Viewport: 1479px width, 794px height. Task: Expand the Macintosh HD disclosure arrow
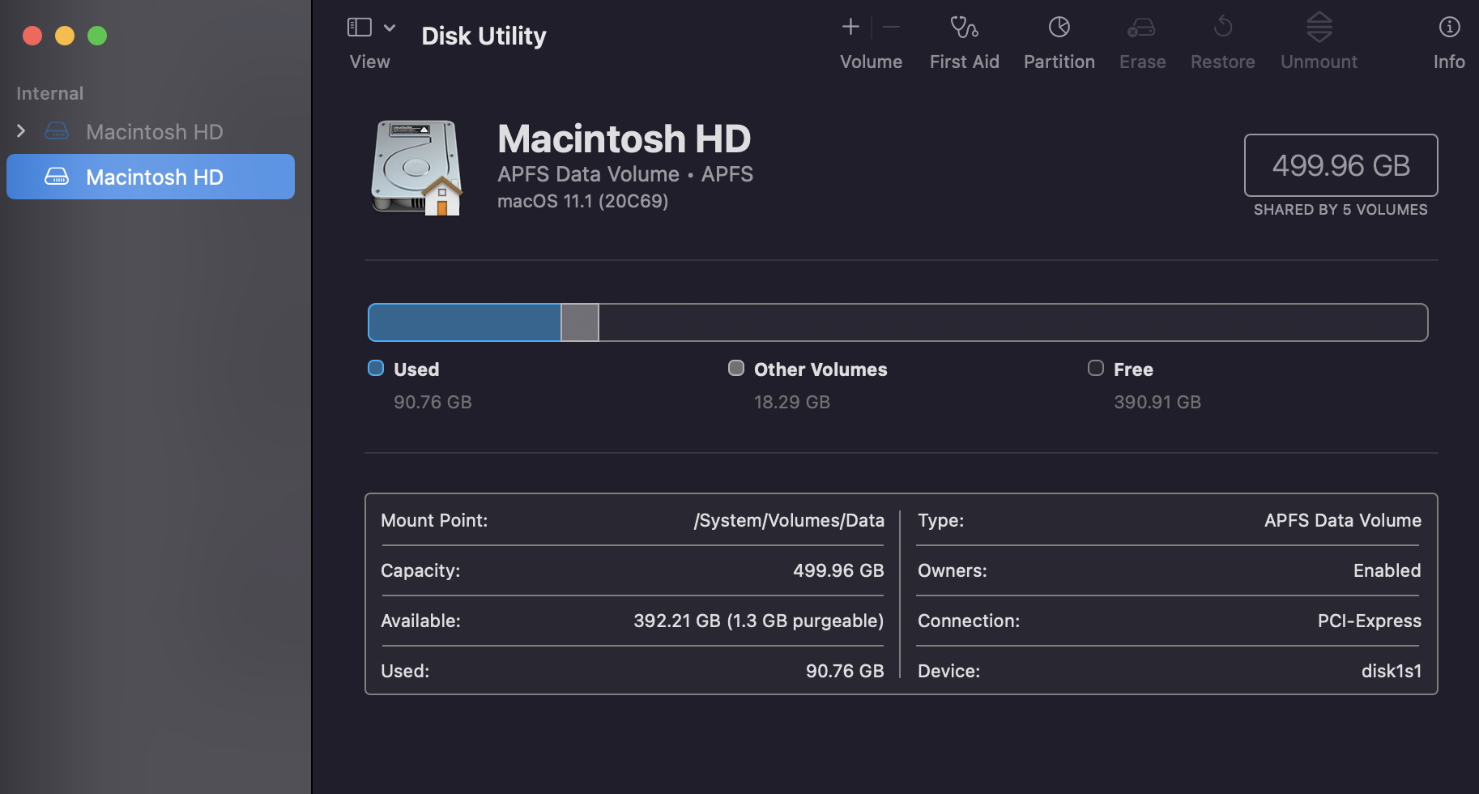[x=22, y=131]
